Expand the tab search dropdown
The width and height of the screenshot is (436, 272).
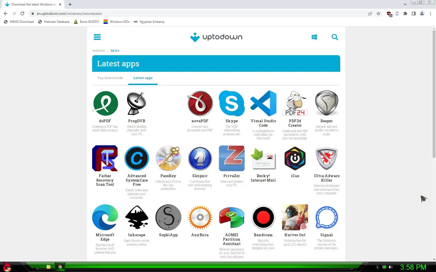[405, 4]
